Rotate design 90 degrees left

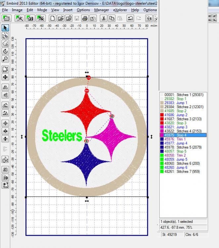pos(5,105)
